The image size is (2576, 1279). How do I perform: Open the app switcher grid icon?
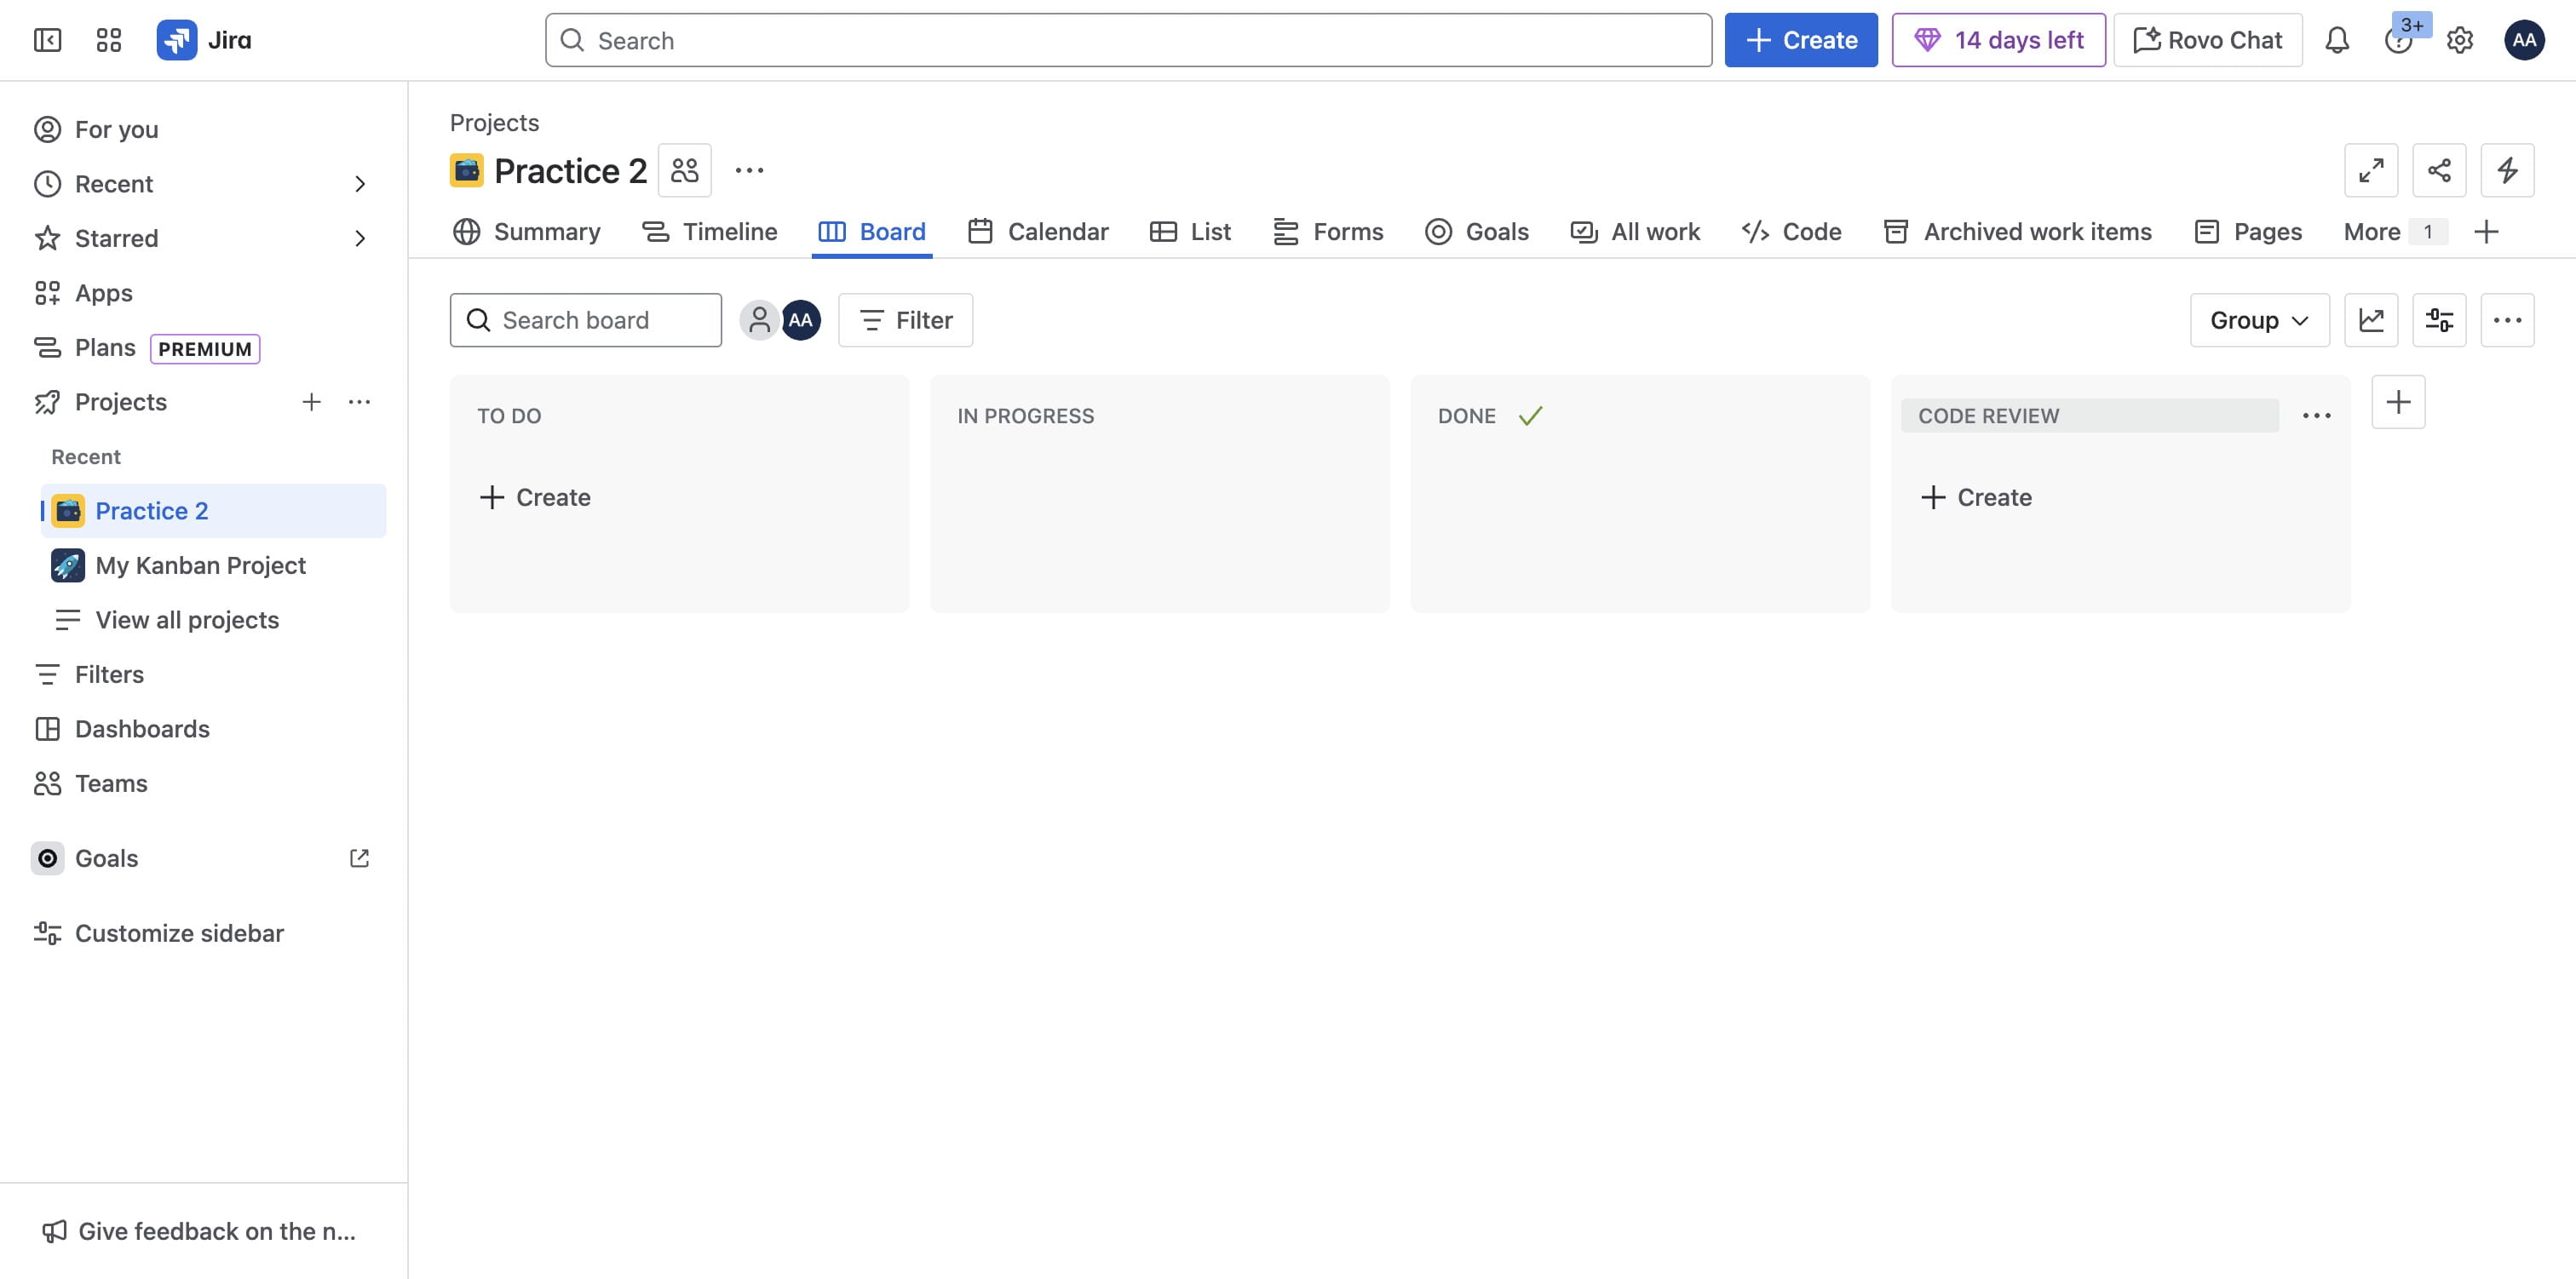point(108,40)
